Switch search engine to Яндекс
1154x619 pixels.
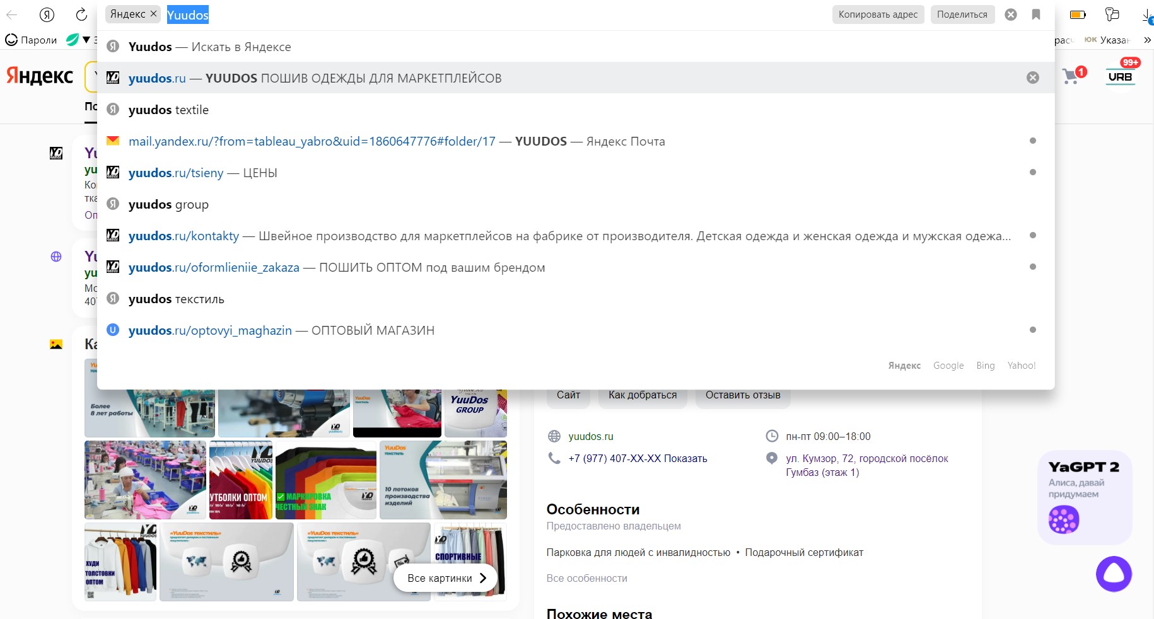pos(904,366)
